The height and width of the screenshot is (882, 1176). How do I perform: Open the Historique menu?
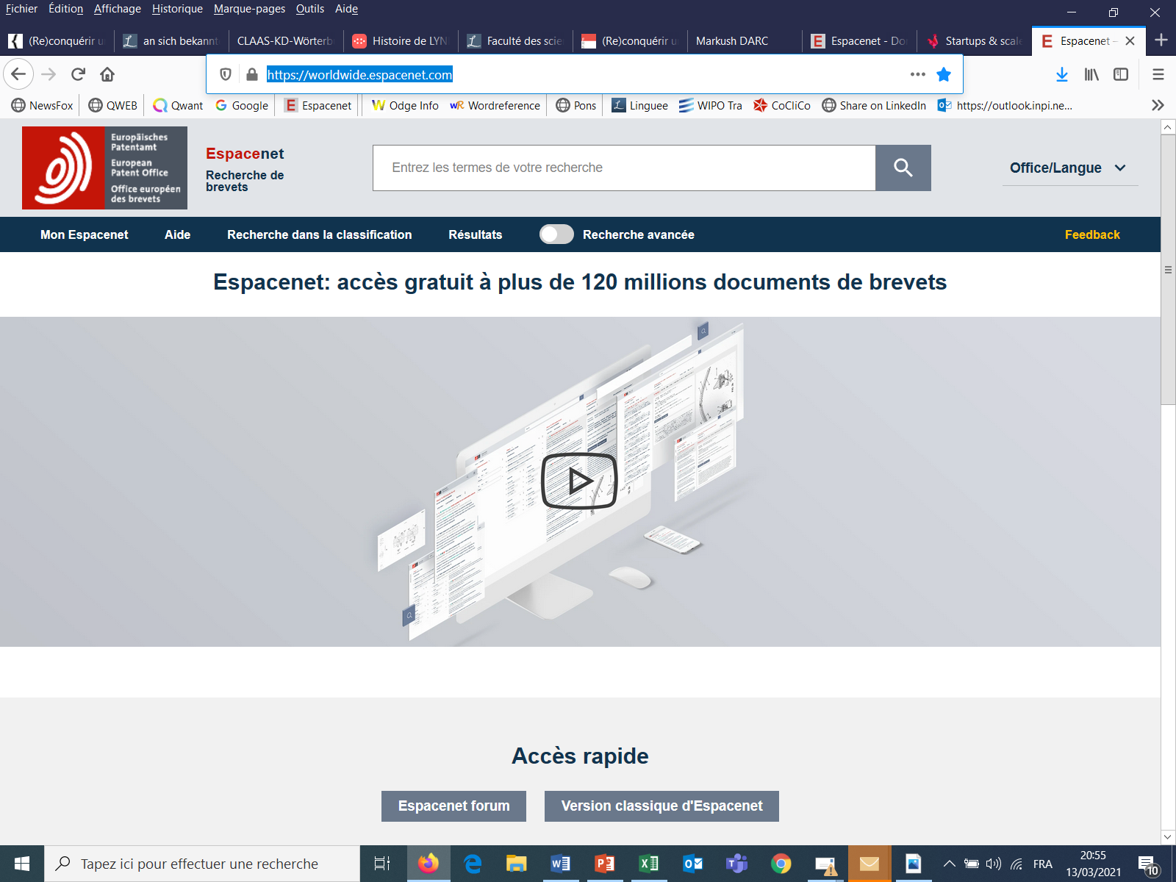(177, 9)
